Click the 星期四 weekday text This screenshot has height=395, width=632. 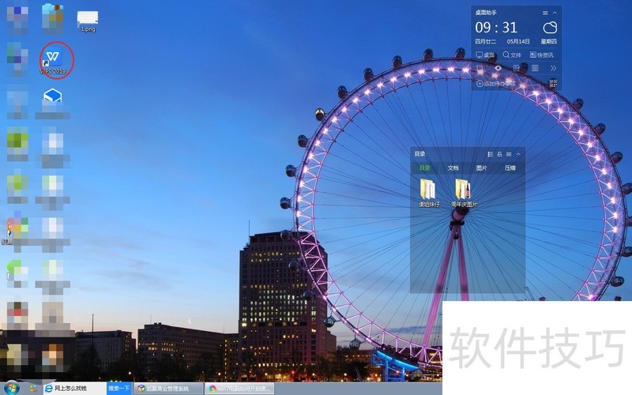pos(548,42)
